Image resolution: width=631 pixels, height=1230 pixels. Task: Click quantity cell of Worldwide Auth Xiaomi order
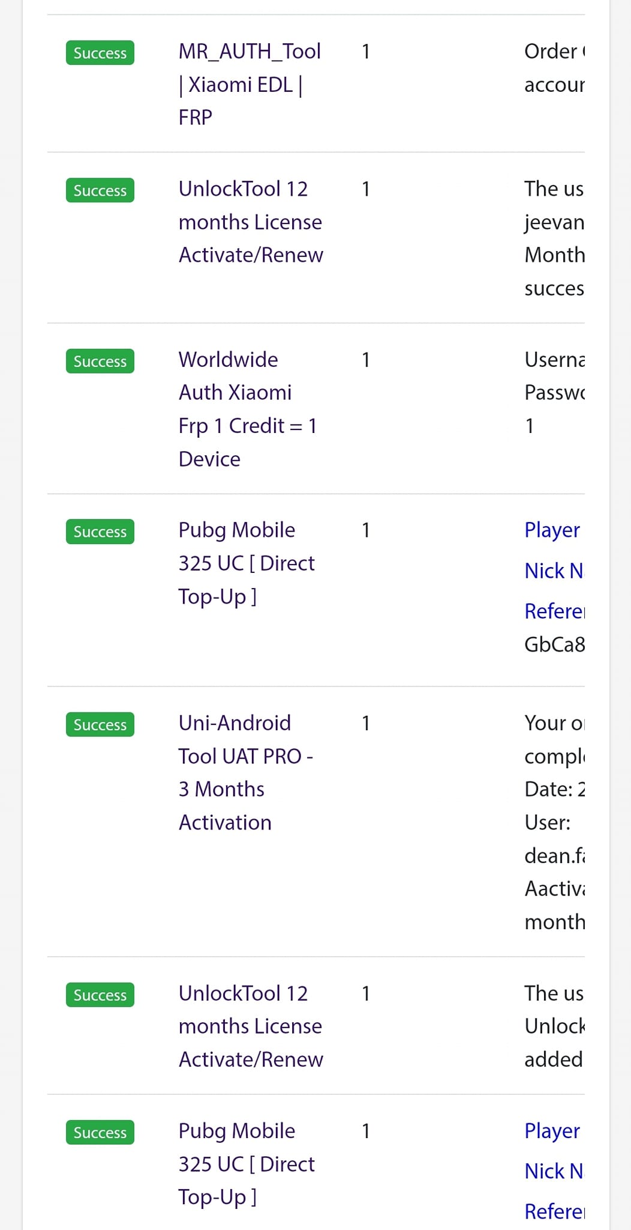(x=365, y=360)
